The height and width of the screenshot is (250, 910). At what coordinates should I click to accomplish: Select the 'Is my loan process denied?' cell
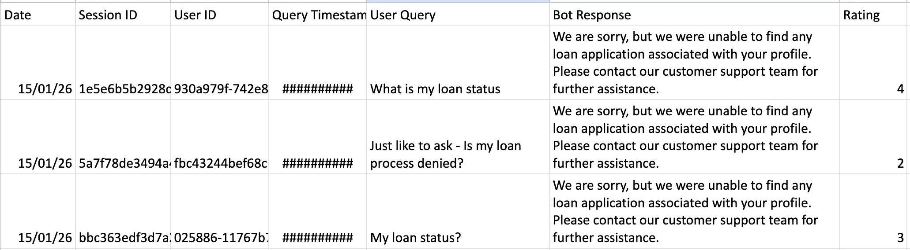point(458,137)
